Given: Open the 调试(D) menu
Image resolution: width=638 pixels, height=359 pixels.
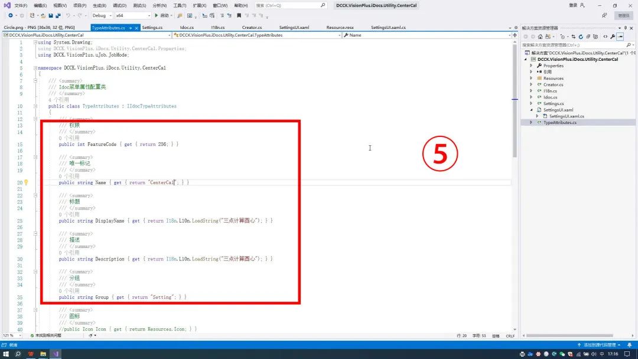Looking at the screenshot, I should [x=119, y=5].
